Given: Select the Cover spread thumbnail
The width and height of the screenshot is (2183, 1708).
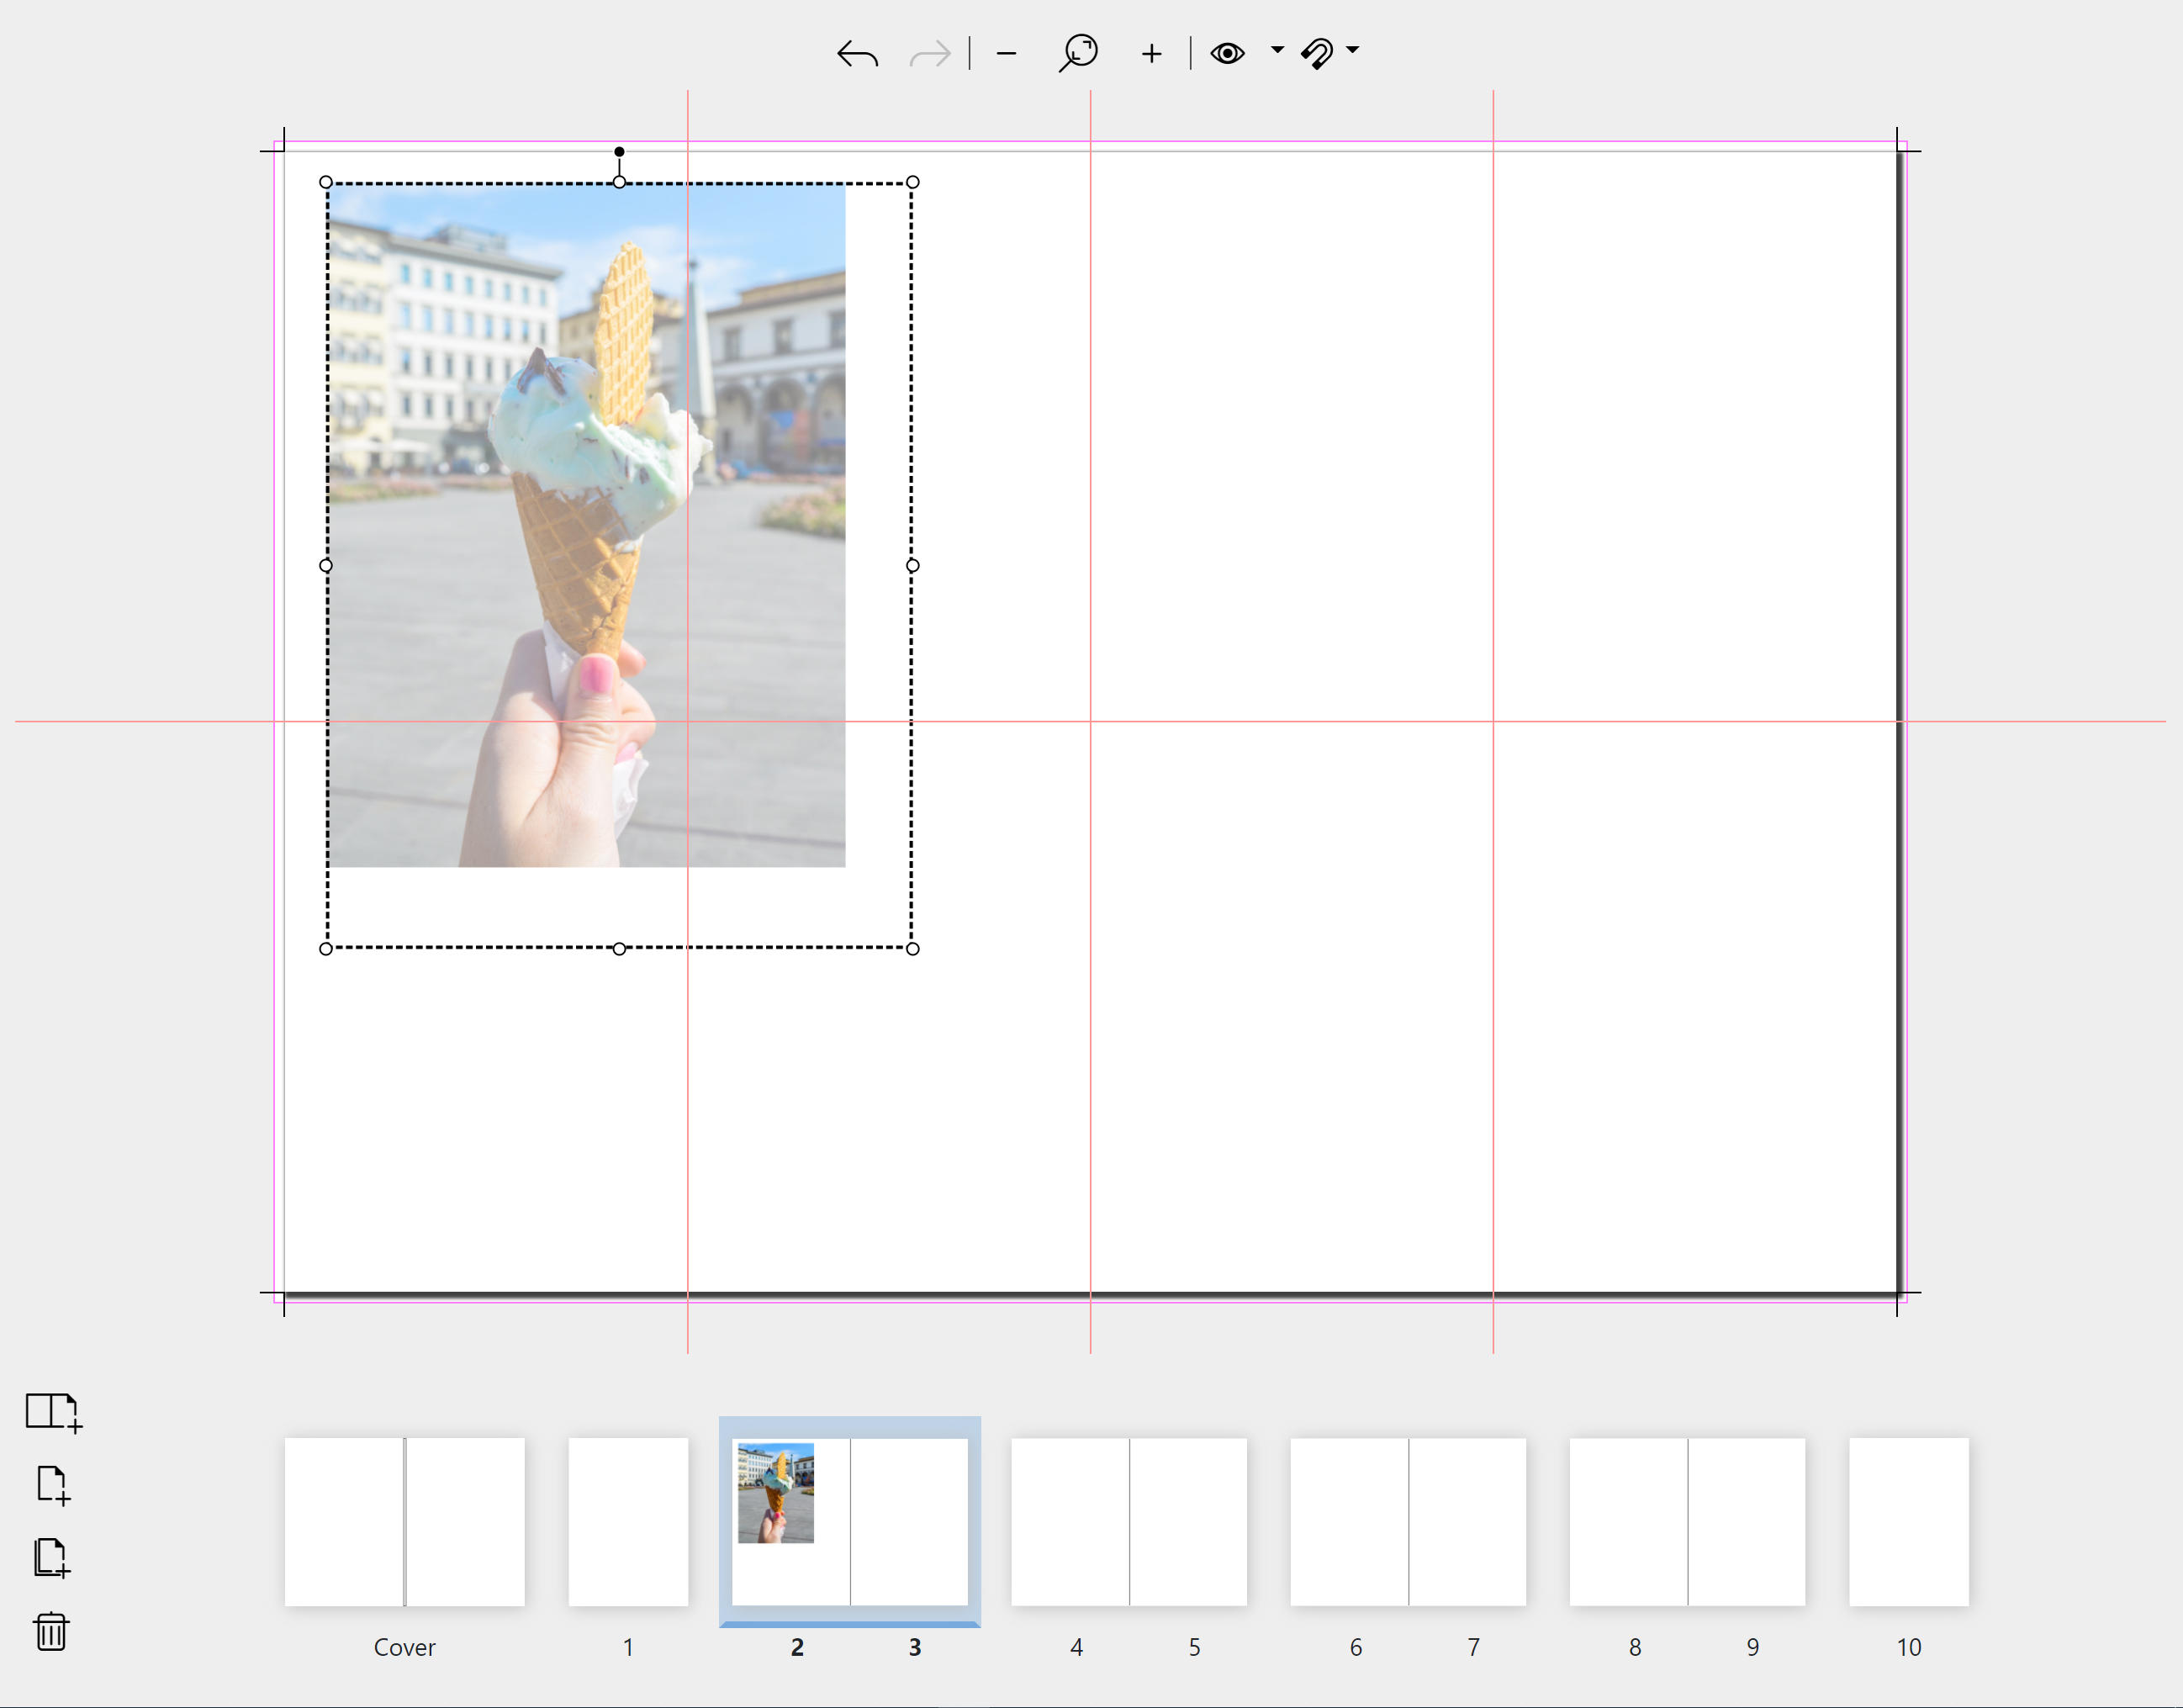Looking at the screenshot, I should pos(404,1521).
